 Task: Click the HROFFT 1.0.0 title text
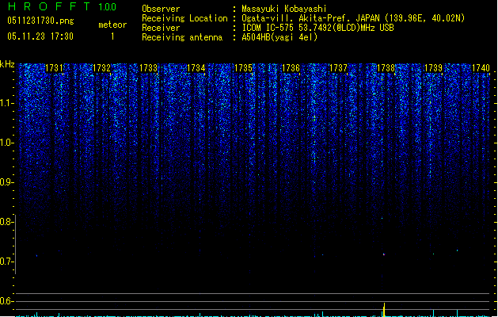coord(62,6)
